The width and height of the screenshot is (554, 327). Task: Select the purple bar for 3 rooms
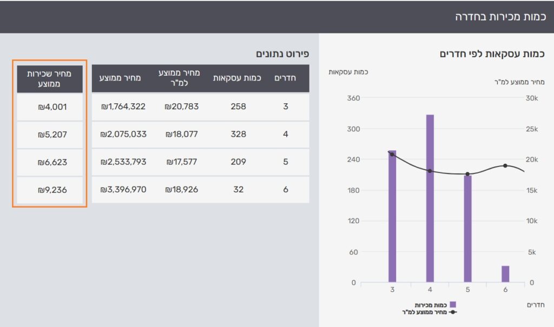coord(392,216)
